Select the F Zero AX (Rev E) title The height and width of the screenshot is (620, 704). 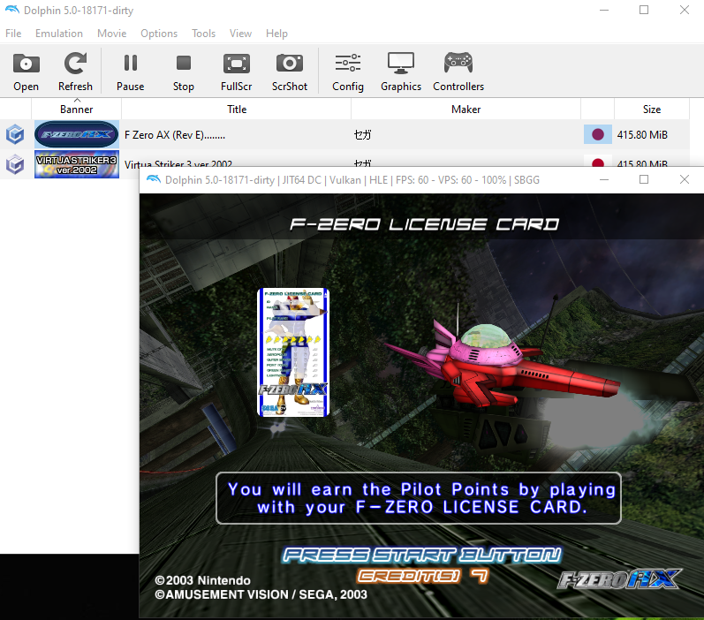coord(175,134)
